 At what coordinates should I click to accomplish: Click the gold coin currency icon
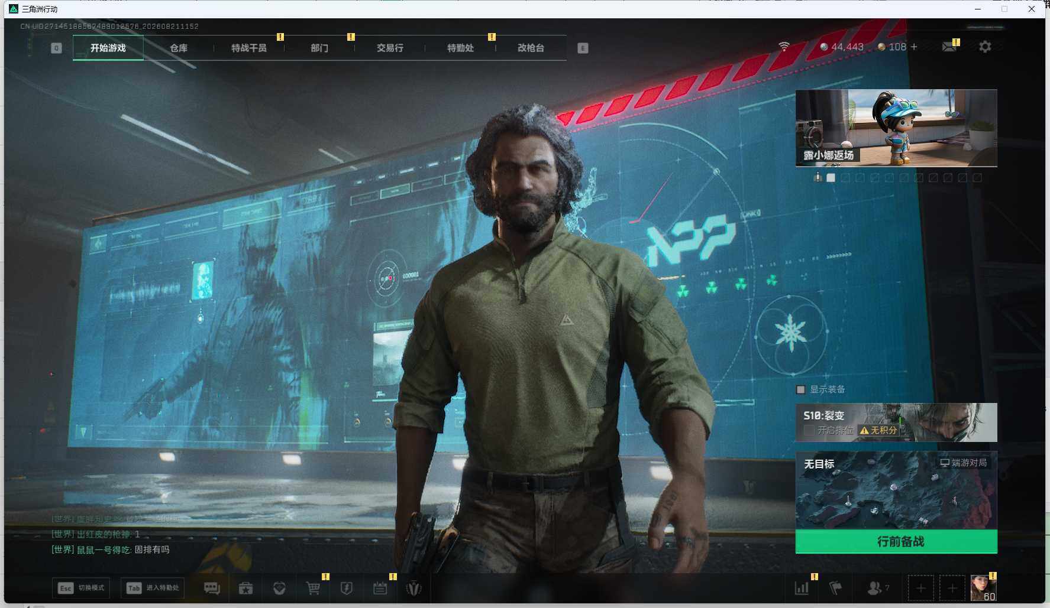(881, 47)
